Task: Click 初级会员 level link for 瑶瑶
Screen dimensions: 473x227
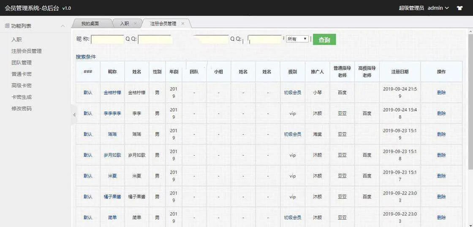Action: click(292, 134)
